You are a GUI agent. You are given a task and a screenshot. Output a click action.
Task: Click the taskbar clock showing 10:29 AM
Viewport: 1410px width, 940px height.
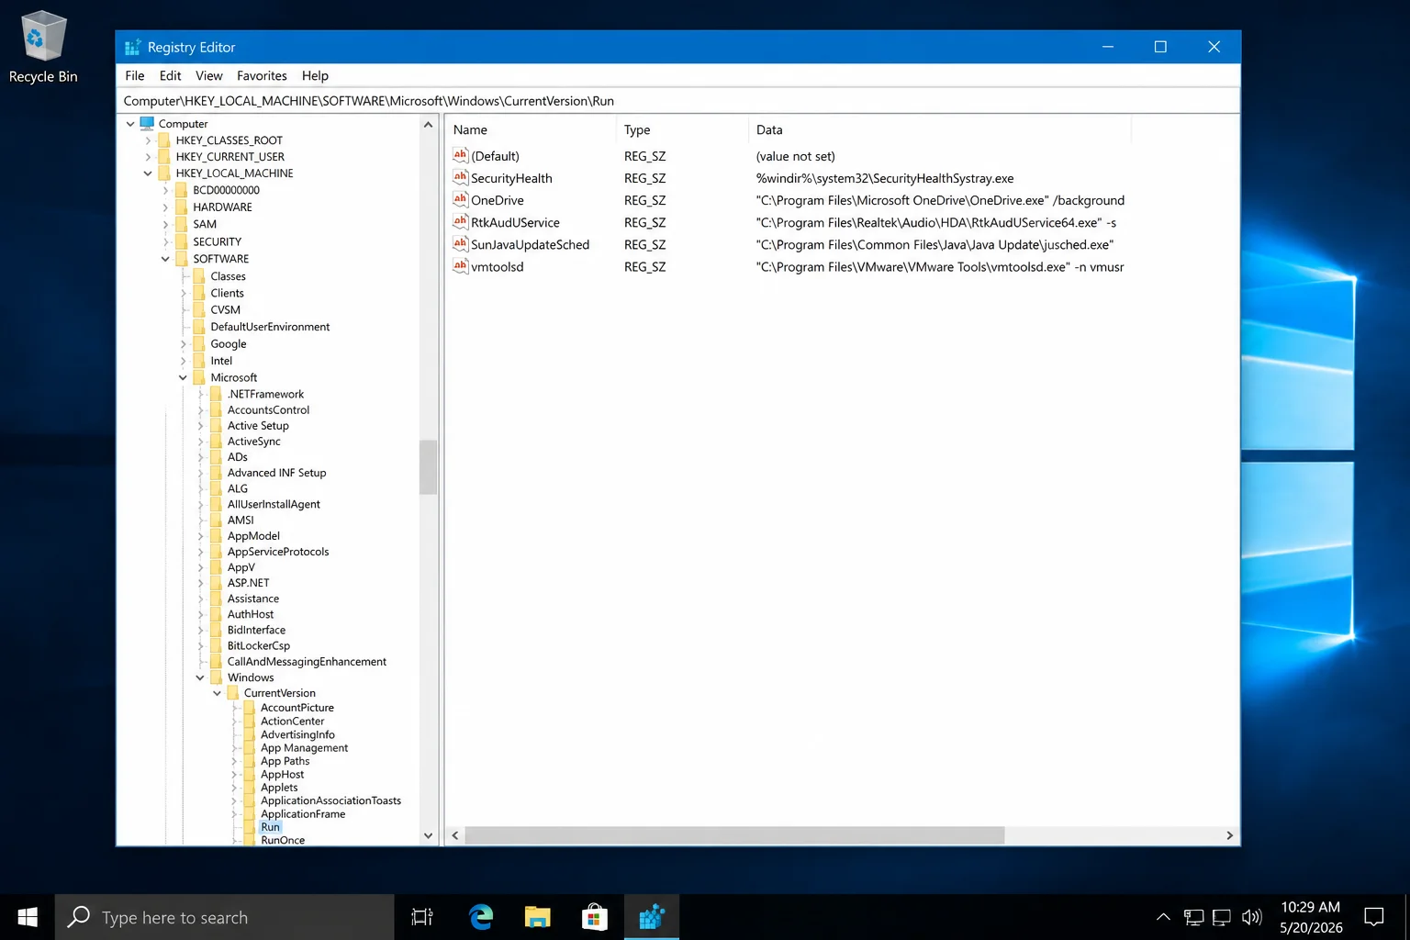tap(1311, 917)
